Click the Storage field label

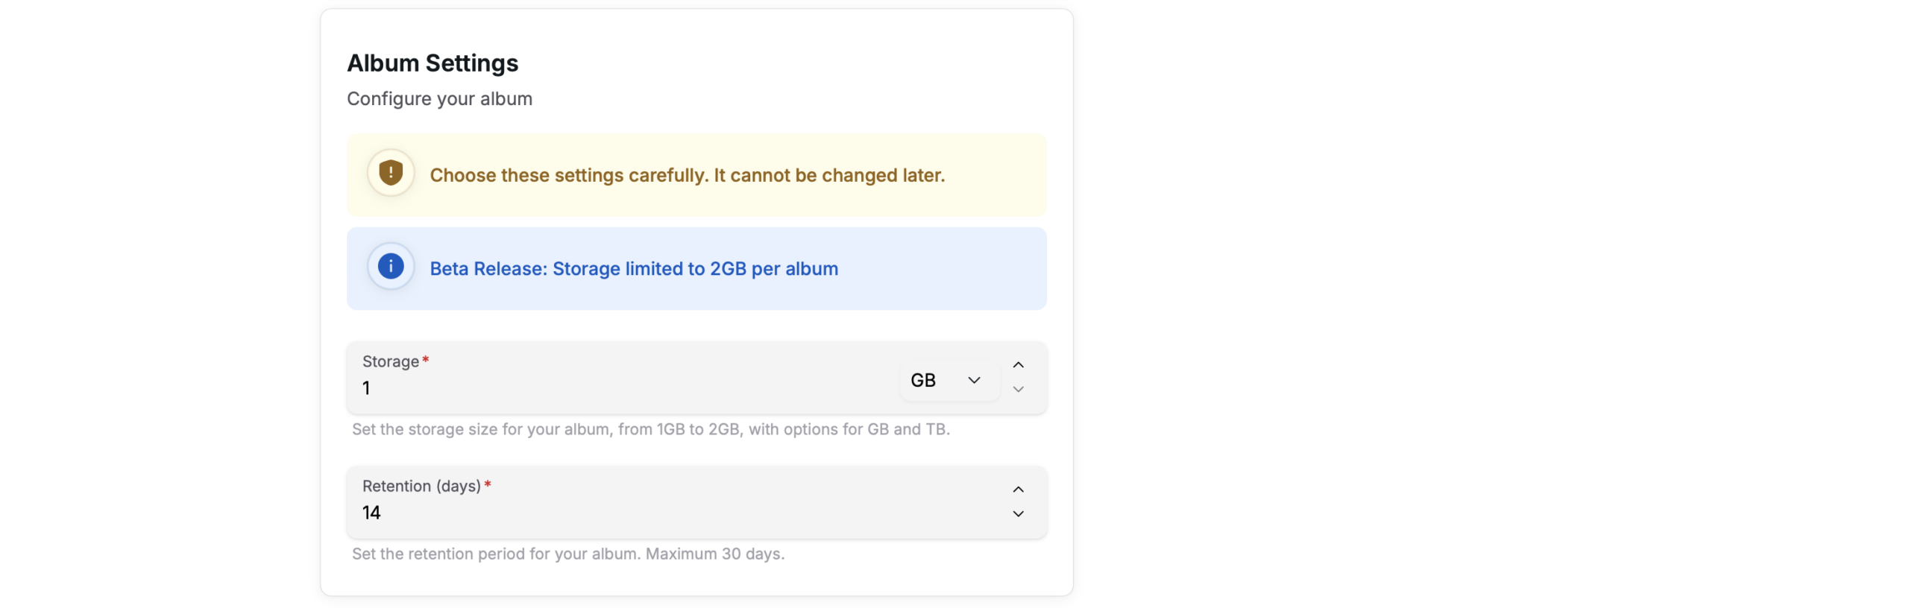tap(390, 361)
